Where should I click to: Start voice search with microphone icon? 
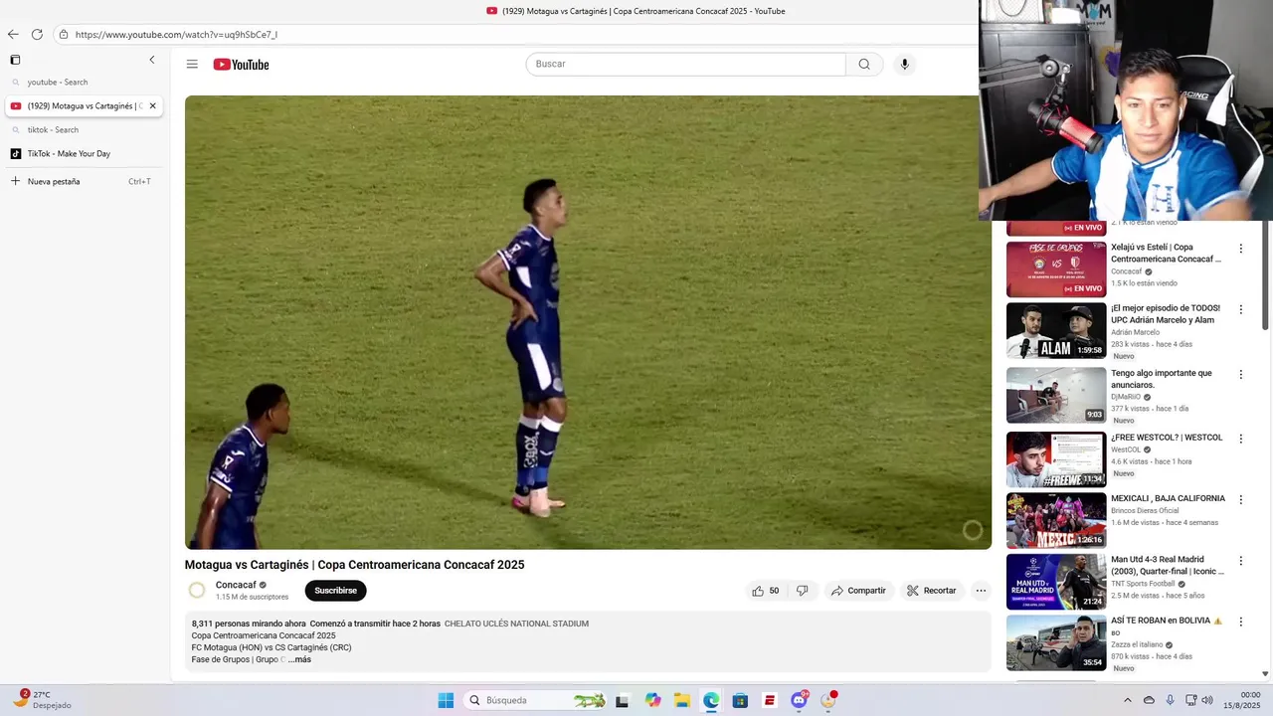[904, 64]
